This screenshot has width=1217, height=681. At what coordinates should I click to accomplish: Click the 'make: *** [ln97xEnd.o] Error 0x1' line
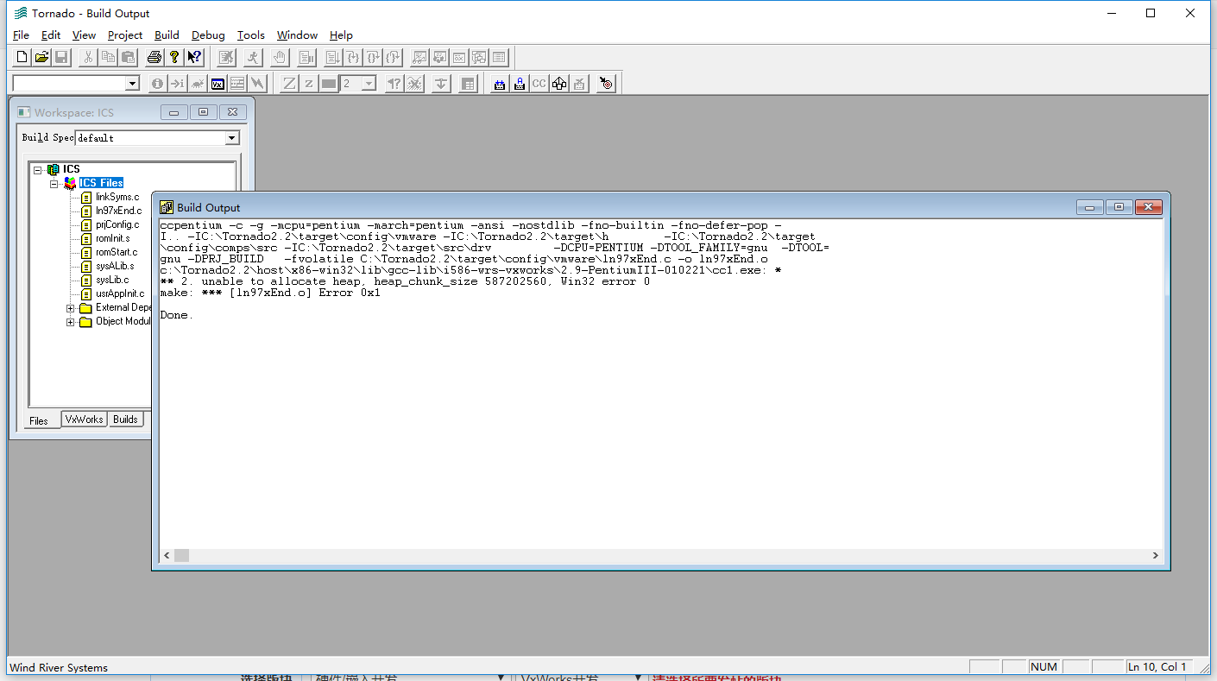tap(270, 293)
